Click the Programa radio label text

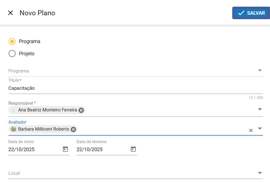29,41
